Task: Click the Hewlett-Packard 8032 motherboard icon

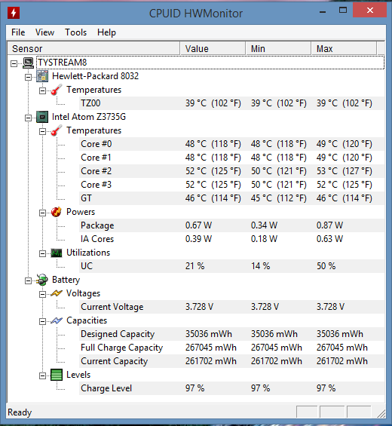Action: (42, 76)
